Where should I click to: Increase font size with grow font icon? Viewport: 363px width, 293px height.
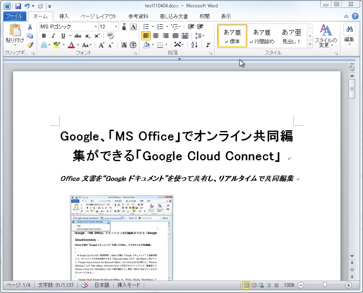click(101, 45)
